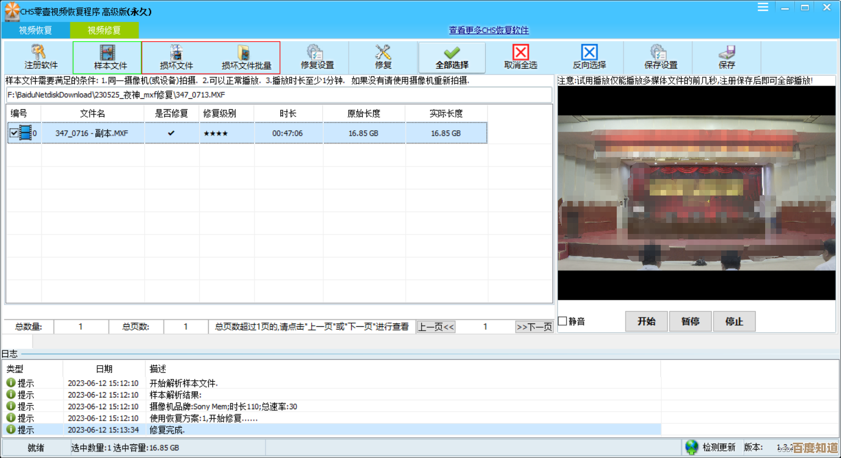Open 保存设置 save settings

[x=660, y=57]
